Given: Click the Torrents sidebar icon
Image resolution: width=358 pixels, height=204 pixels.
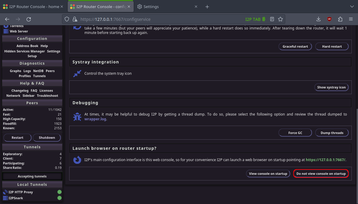Looking at the screenshot, I should (6, 26).
